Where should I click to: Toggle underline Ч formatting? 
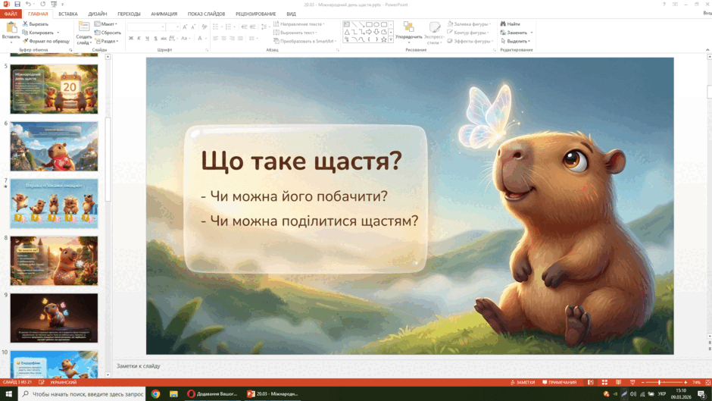pyautogui.click(x=147, y=39)
